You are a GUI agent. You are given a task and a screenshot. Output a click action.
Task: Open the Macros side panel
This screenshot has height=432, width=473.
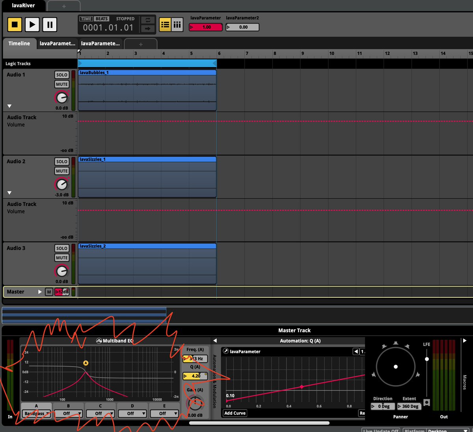(465, 382)
